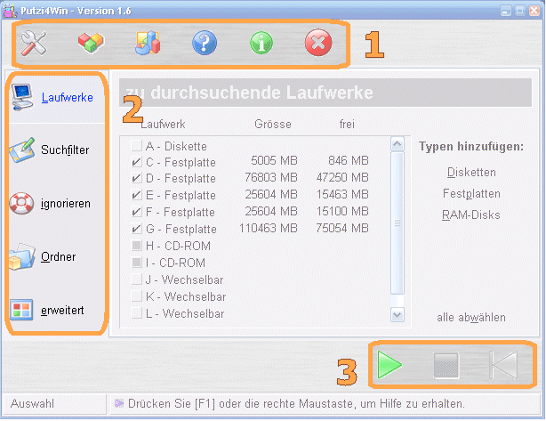Click drive list scrollbar down arrow
Screen dimensions: 546x421
[x=397, y=315]
